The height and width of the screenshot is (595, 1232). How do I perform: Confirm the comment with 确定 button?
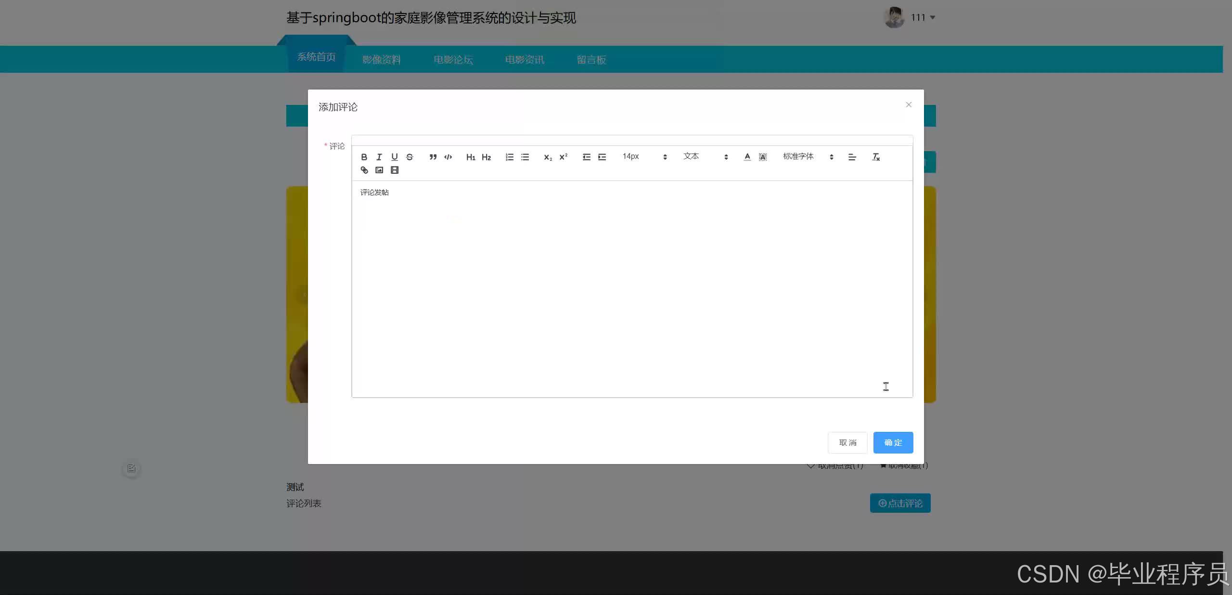point(893,442)
